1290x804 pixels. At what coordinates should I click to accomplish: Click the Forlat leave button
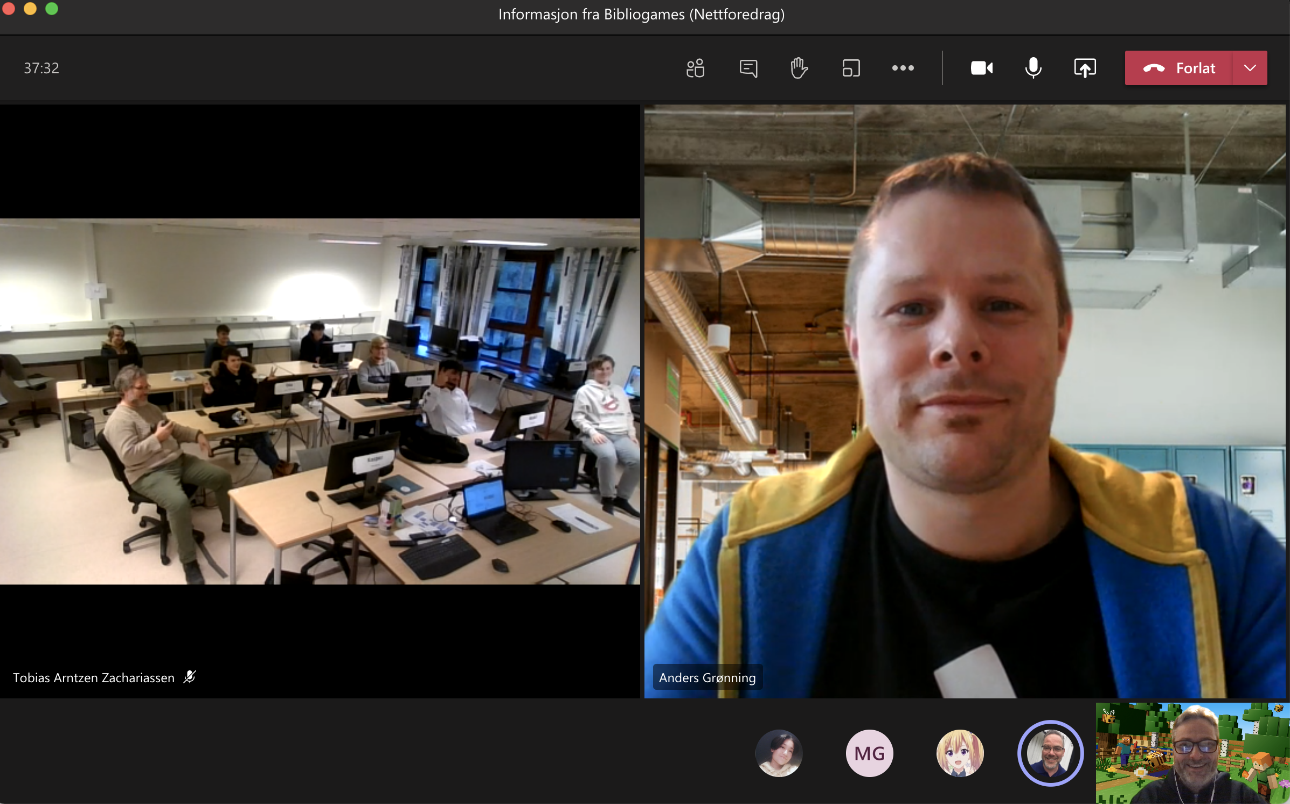click(1179, 68)
